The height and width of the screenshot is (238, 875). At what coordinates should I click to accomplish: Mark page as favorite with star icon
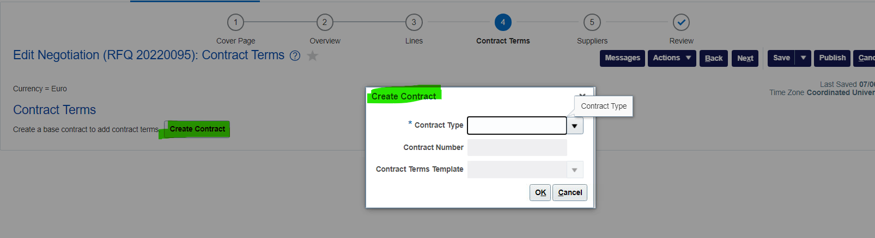[x=312, y=55]
